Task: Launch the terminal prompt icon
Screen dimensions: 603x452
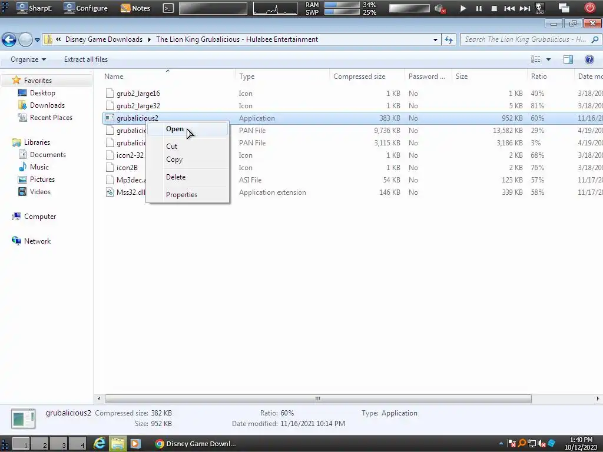Action: click(168, 8)
